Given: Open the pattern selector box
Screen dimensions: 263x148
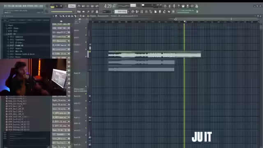Looking at the screenshot, I should tap(121, 12).
